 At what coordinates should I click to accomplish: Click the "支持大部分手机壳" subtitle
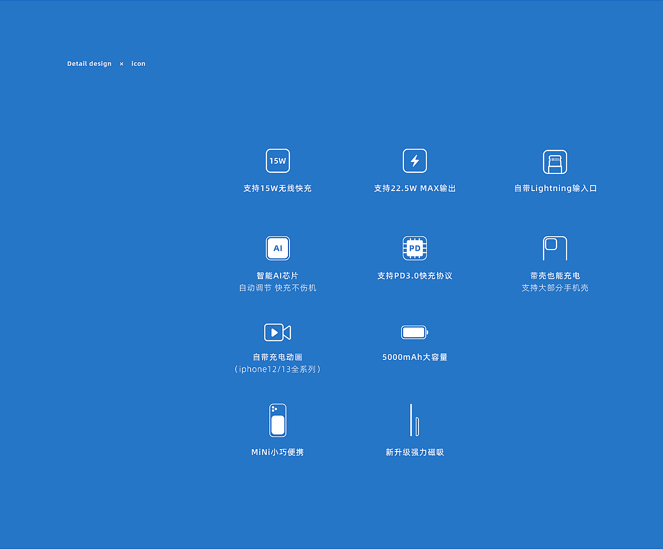[x=555, y=288]
